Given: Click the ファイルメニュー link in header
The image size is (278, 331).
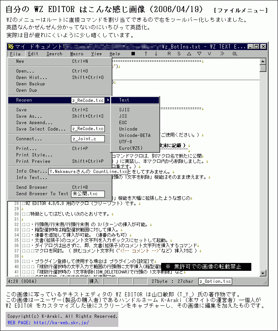Looking at the screenshot, I should click(241, 10).
